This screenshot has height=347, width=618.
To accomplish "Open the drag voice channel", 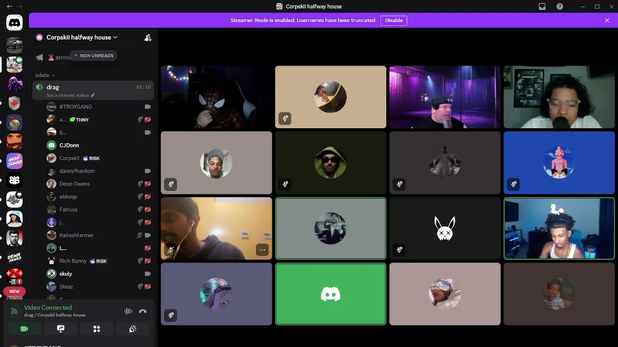I will pyautogui.click(x=93, y=90).
